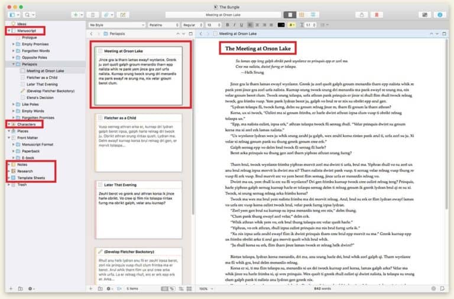The height and width of the screenshot is (299, 454).
Task: Switch to Document view mode
Action: [290, 15]
